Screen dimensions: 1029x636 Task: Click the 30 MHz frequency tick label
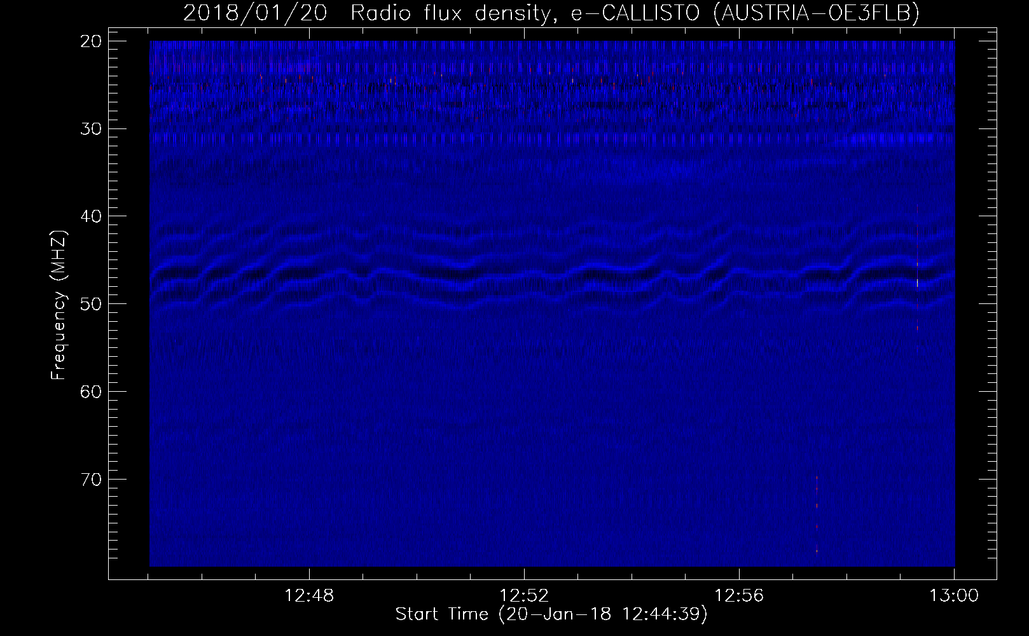92,129
